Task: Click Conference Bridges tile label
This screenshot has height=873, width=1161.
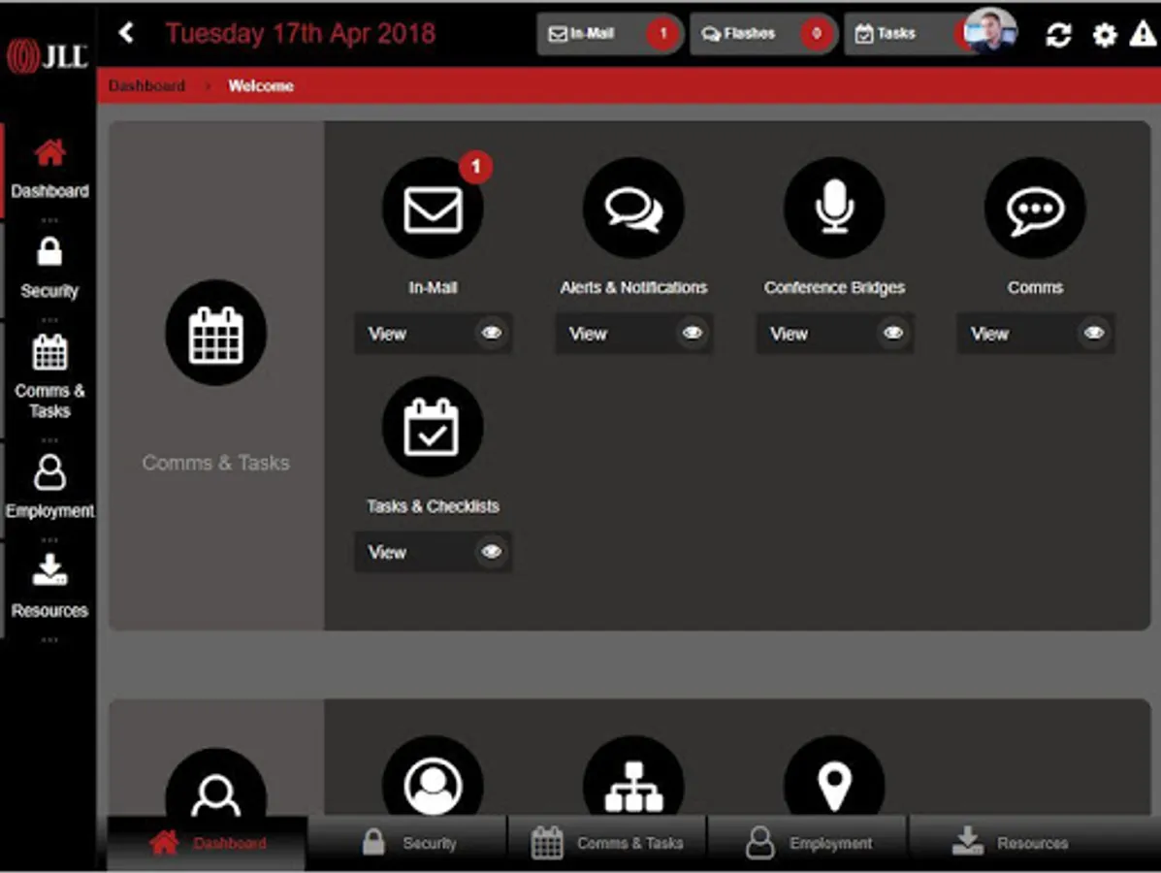Action: pos(834,287)
